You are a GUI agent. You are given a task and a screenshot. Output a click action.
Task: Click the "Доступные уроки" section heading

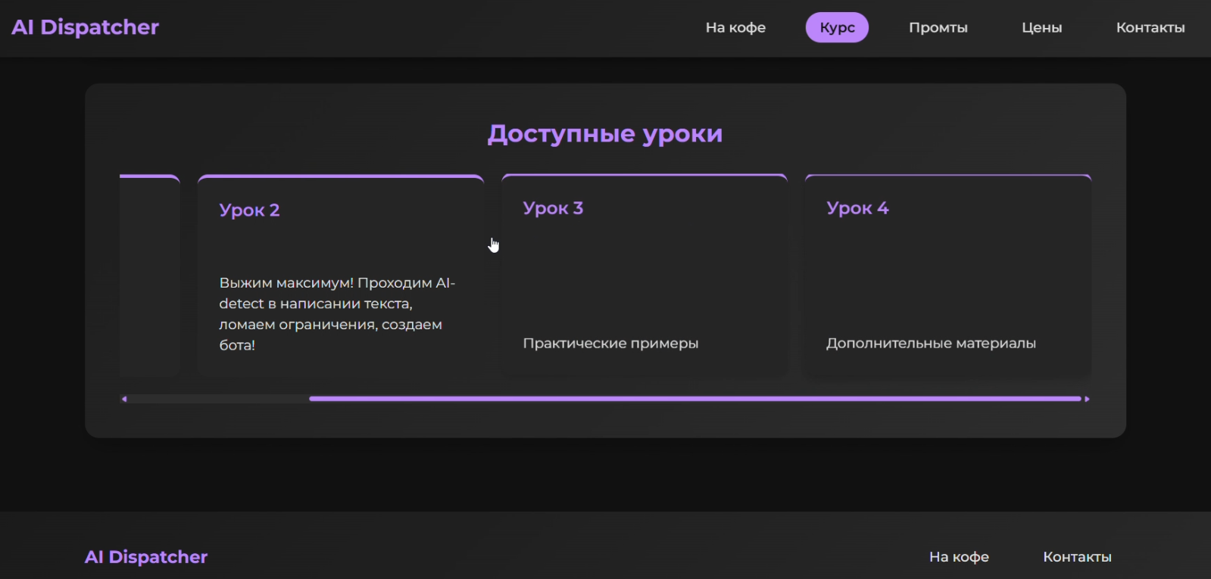tap(605, 134)
